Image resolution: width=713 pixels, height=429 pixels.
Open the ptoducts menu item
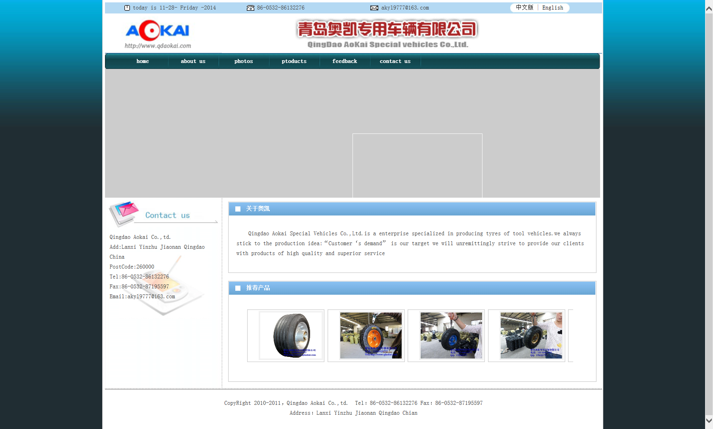tap(294, 61)
